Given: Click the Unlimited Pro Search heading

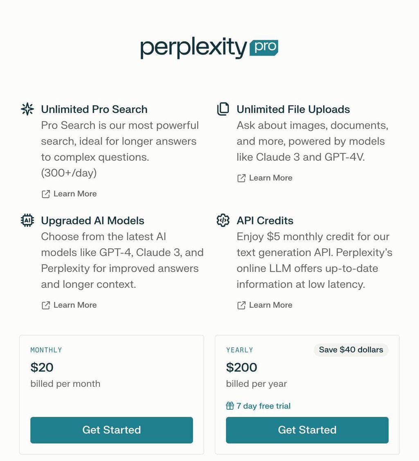Looking at the screenshot, I should (94, 109).
